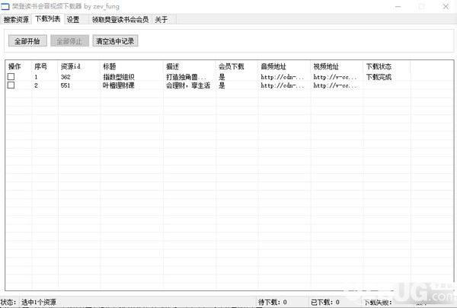Click the 清空选中记录 button
The height and width of the screenshot is (308, 457).
pos(115,41)
